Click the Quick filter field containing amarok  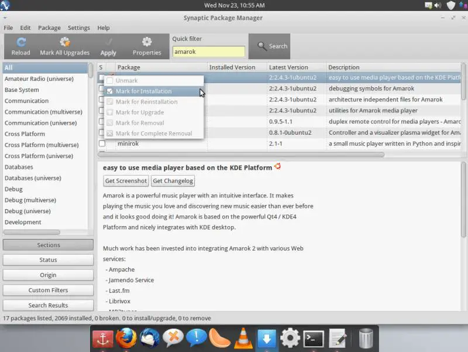tap(209, 52)
